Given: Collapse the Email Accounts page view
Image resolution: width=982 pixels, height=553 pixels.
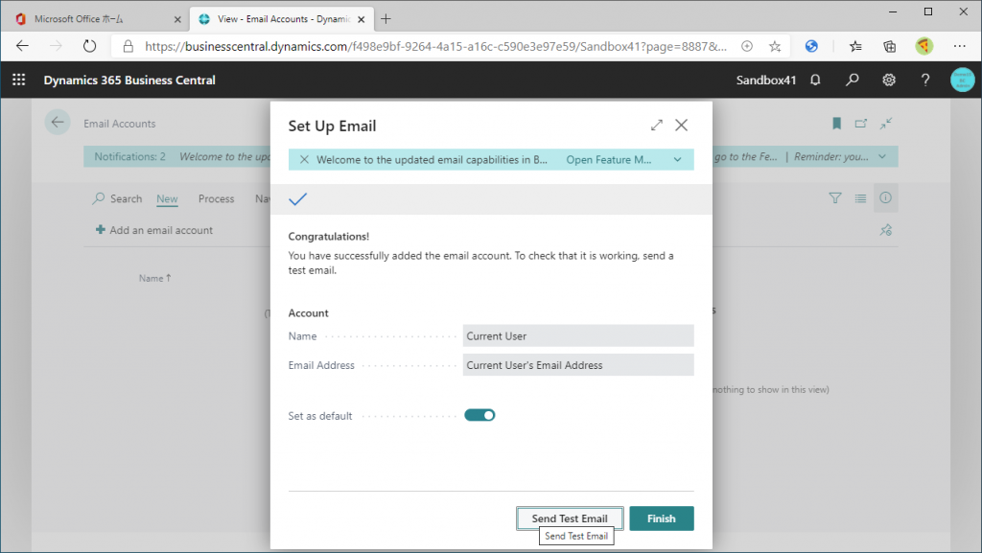Looking at the screenshot, I should coord(885,124).
